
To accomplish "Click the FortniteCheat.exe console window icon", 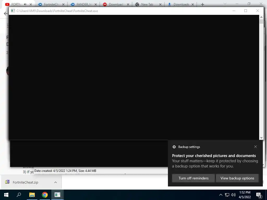I will pos(13,11).
